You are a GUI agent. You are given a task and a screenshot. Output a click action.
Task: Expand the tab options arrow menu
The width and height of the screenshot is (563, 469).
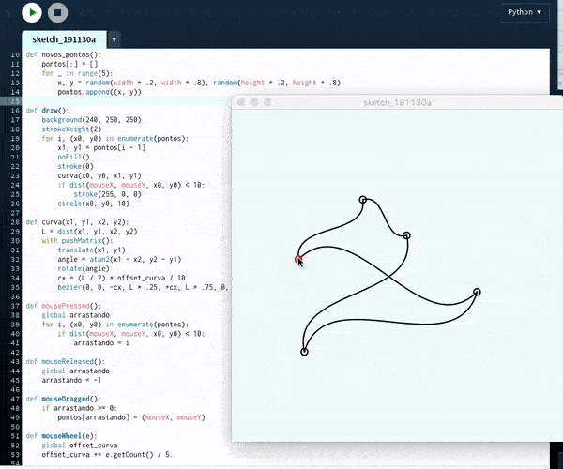(114, 40)
